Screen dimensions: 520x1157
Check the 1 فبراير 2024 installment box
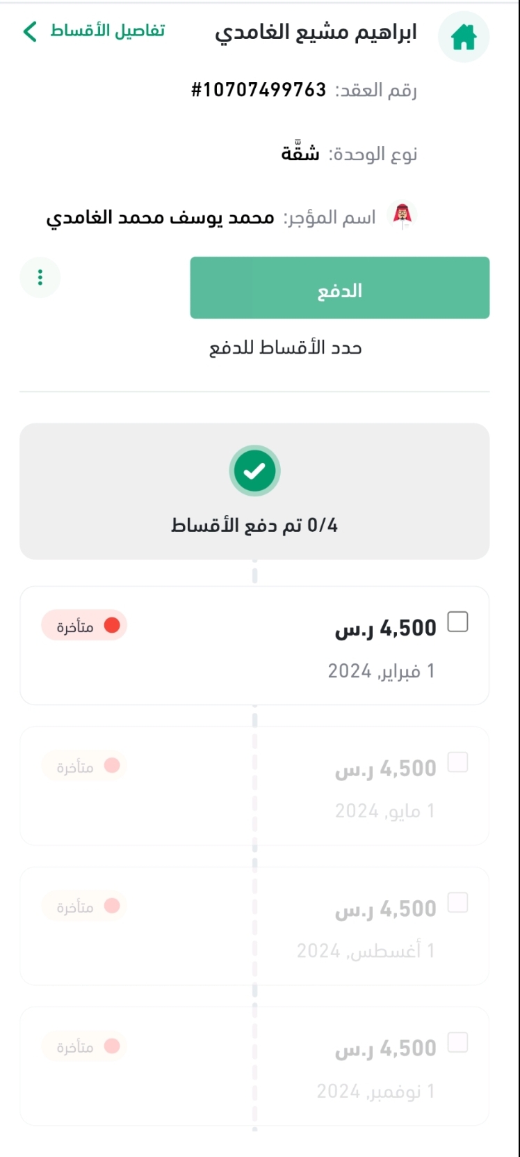[457, 622]
